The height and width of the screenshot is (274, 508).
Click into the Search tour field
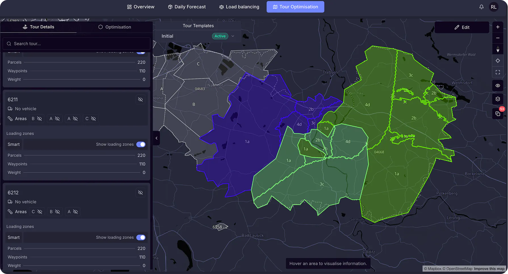77,44
